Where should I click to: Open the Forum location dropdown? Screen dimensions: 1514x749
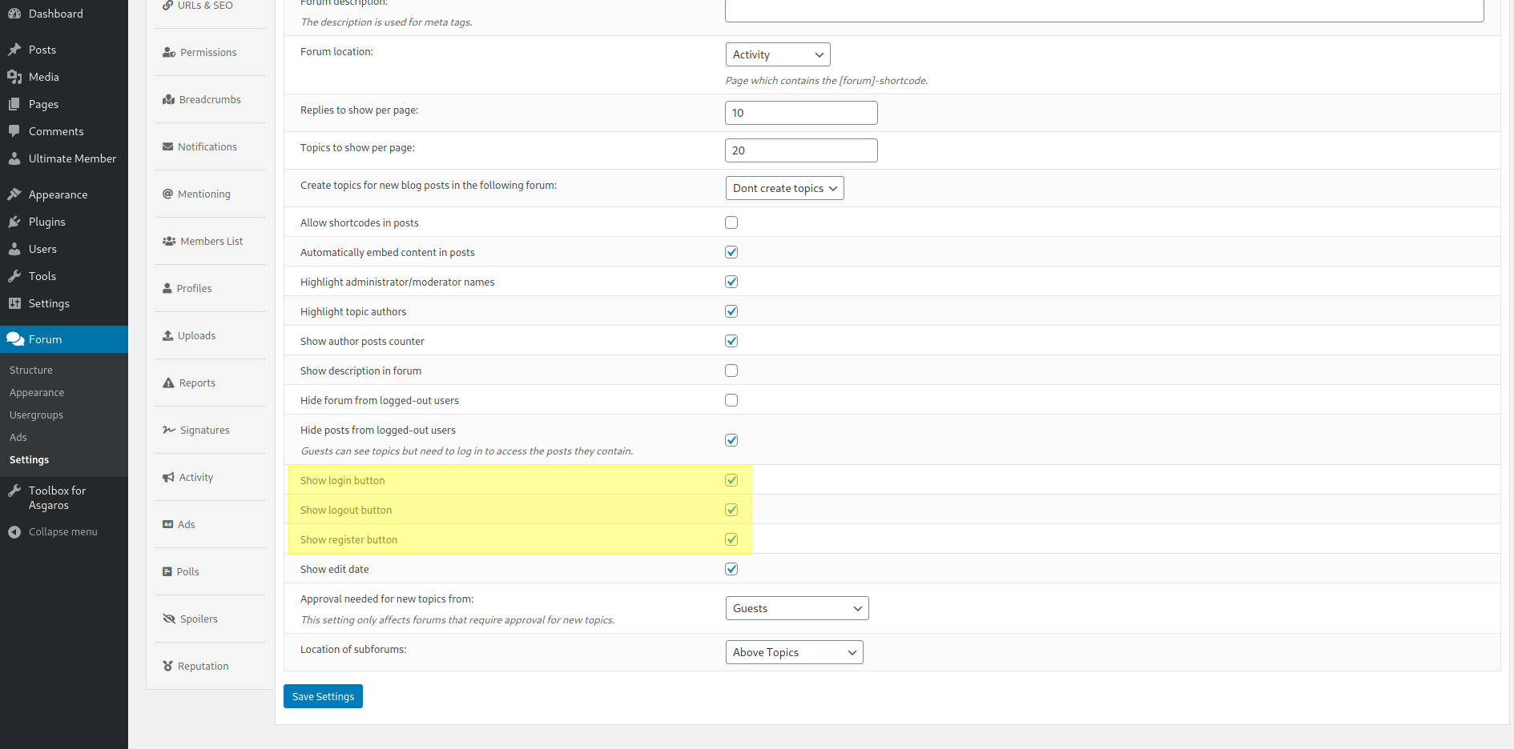(x=777, y=54)
